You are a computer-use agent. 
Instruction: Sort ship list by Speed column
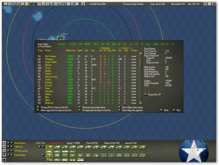coord(80,51)
